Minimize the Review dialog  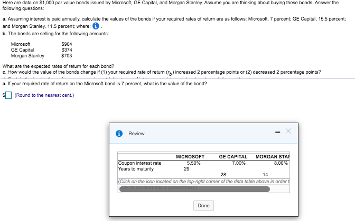[x=277, y=132]
